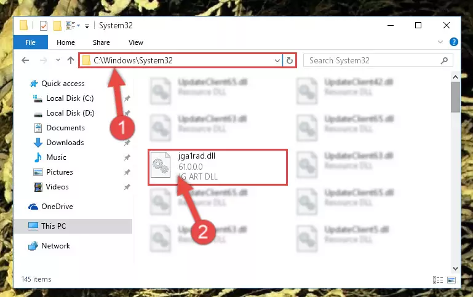
Task: Click the Properties checkmark quick access icon
Action: tap(44, 26)
